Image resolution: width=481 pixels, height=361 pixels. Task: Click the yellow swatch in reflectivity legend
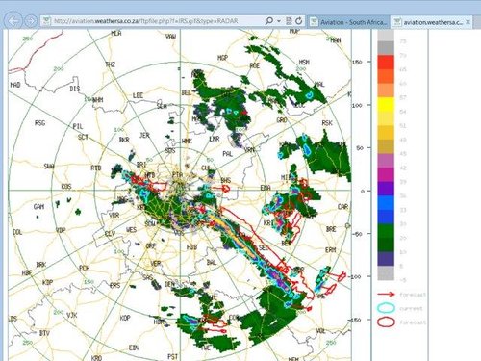386,105
